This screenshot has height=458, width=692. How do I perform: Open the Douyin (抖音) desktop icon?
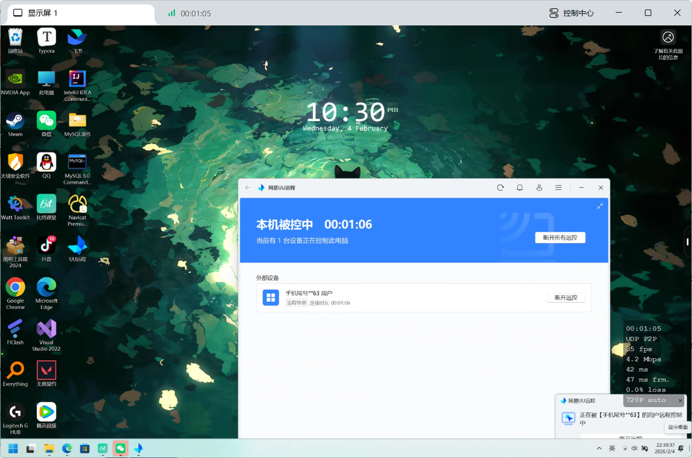tap(46, 249)
